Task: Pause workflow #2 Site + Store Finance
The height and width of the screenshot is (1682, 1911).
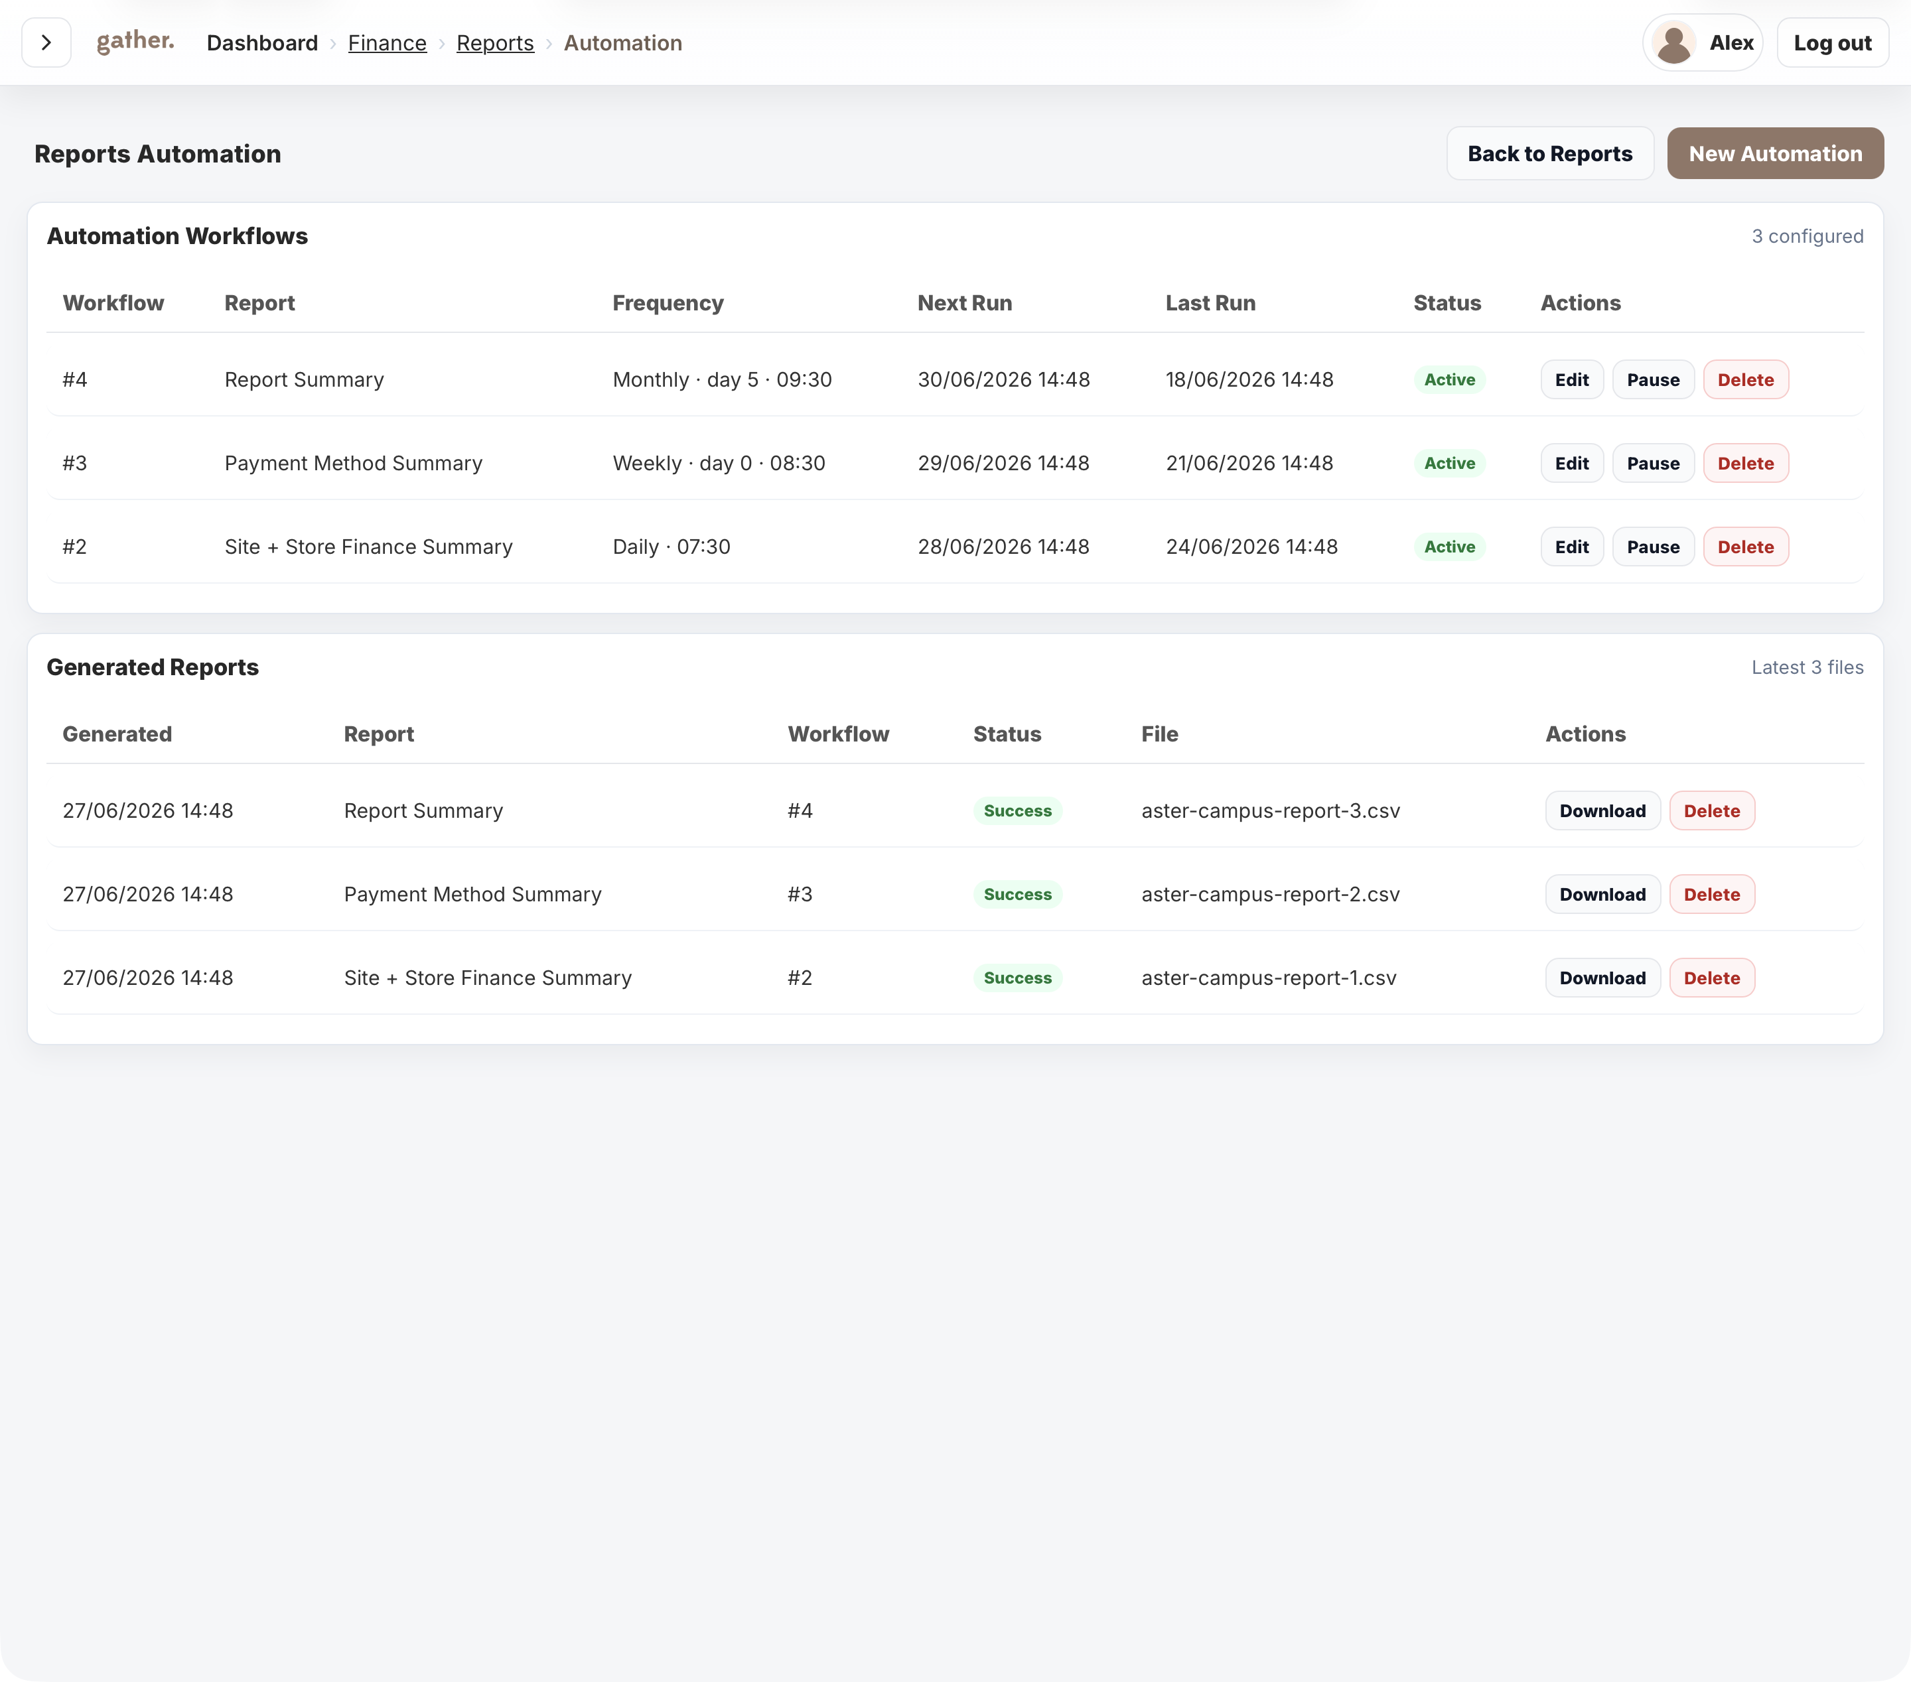Action: 1652,547
